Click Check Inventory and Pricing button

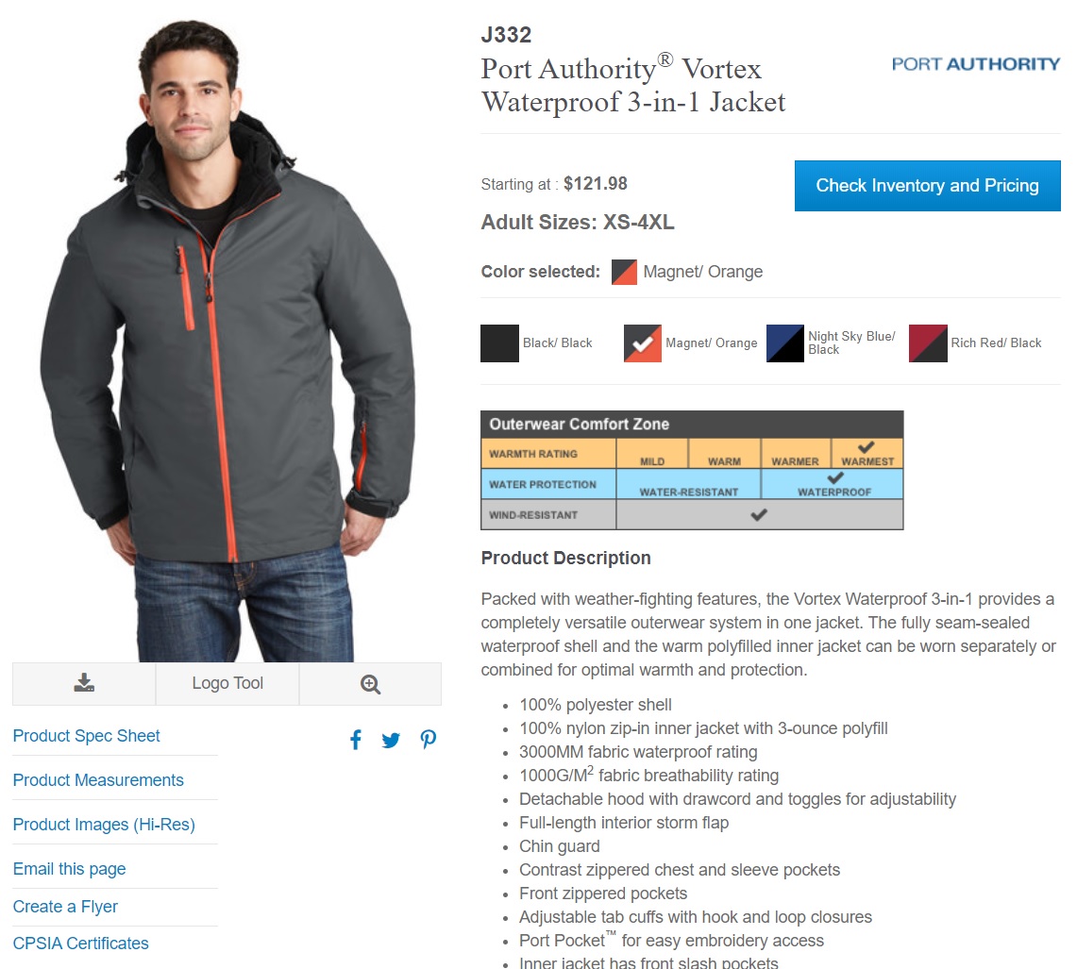tap(927, 186)
